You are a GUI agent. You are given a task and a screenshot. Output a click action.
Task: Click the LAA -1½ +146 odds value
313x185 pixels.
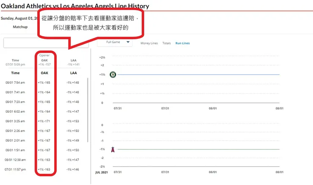pyautogui.click(x=73, y=169)
